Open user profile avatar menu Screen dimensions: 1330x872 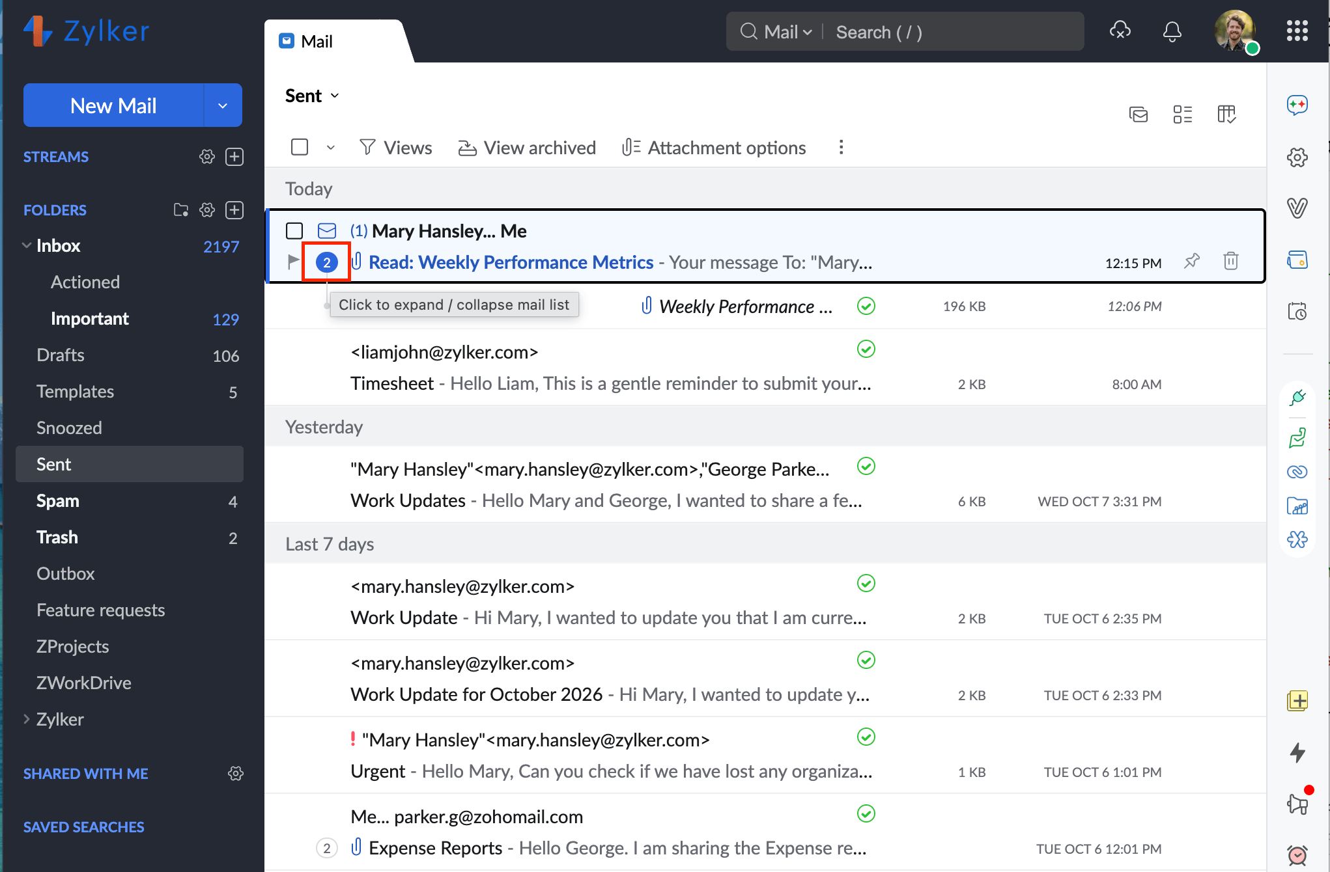tap(1235, 31)
